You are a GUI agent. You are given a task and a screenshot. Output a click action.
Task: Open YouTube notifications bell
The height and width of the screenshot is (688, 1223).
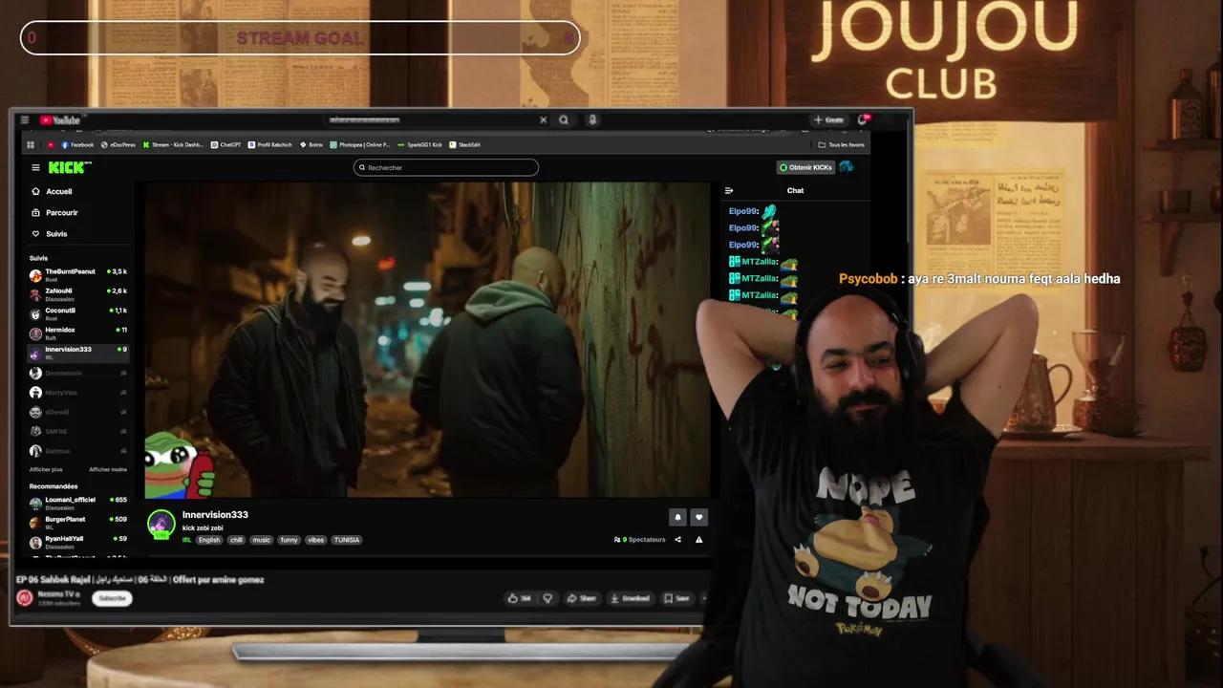point(862,120)
